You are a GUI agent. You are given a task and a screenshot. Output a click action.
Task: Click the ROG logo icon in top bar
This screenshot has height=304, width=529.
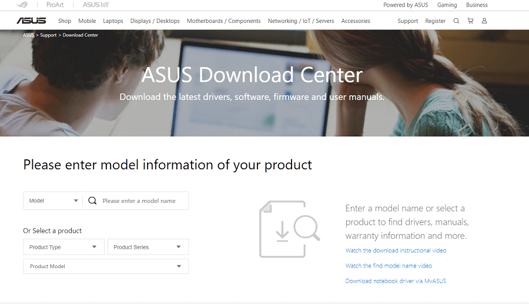point(22,5)
